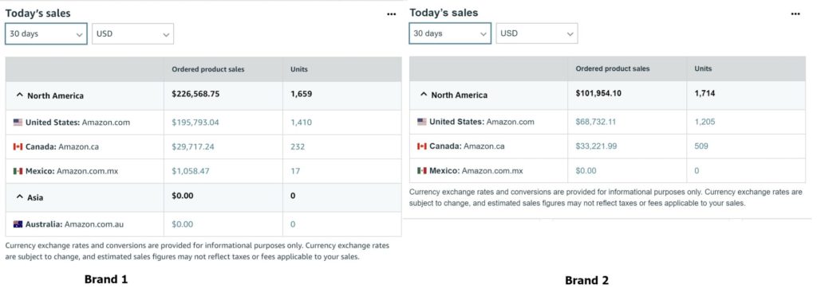Click the Brand 1 caption label
This screenshot has width=817, height=288.
pos(106,279)
